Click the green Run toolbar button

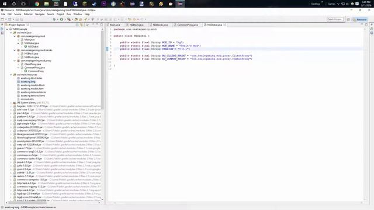pos(61,19)
